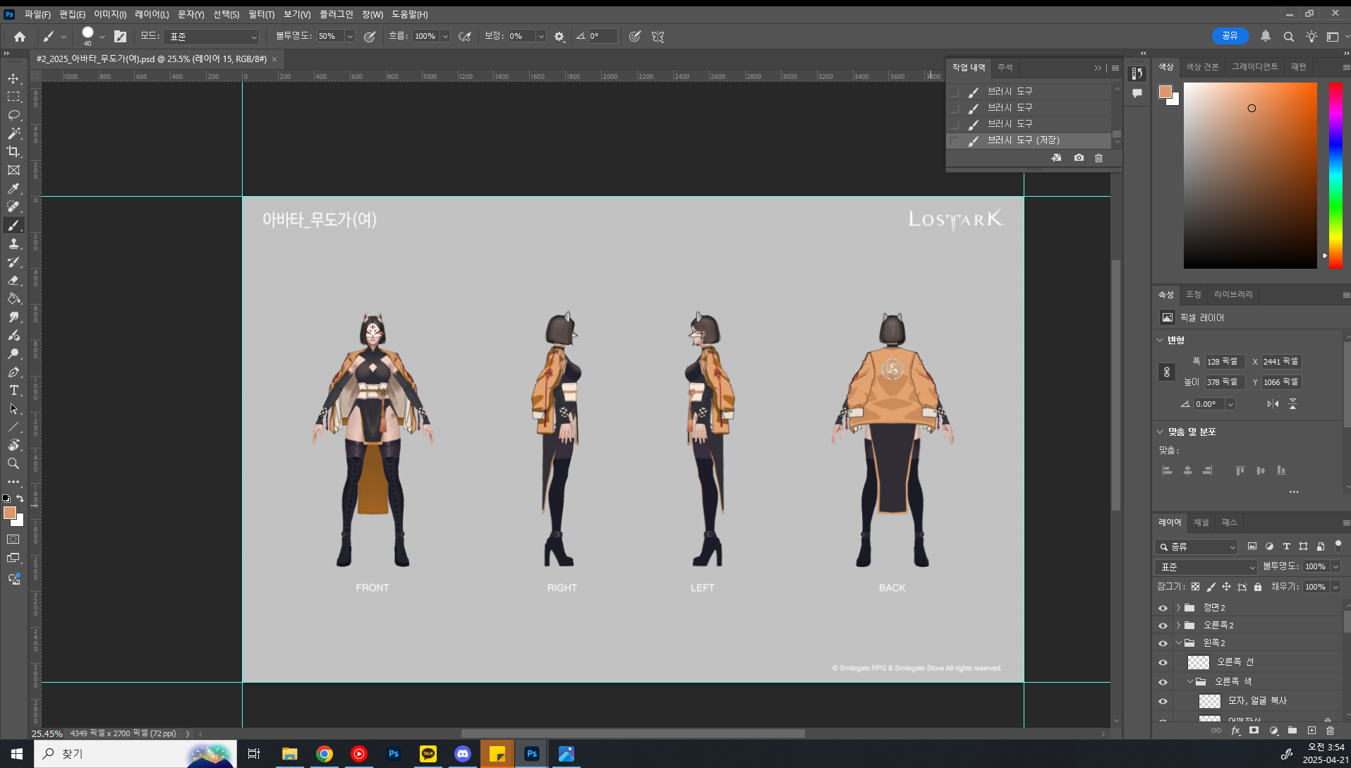
Task: Switch to the 조정 tab
Action: [x=1193, y=294]
